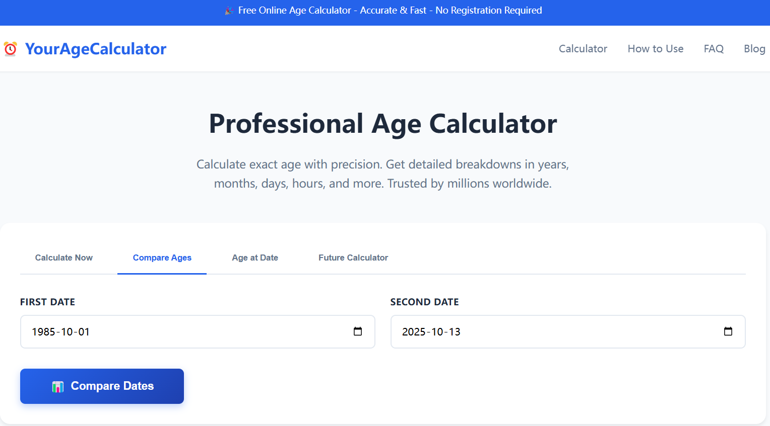Click the alarm clock logo icon
The width and height of the screenshot is (770, 426).
(x=10, y=49)
